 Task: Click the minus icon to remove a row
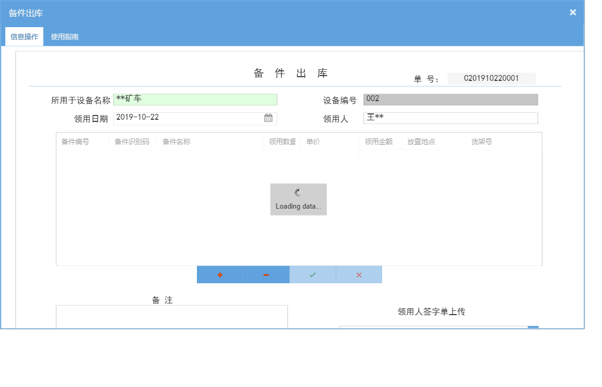[266, 274]
